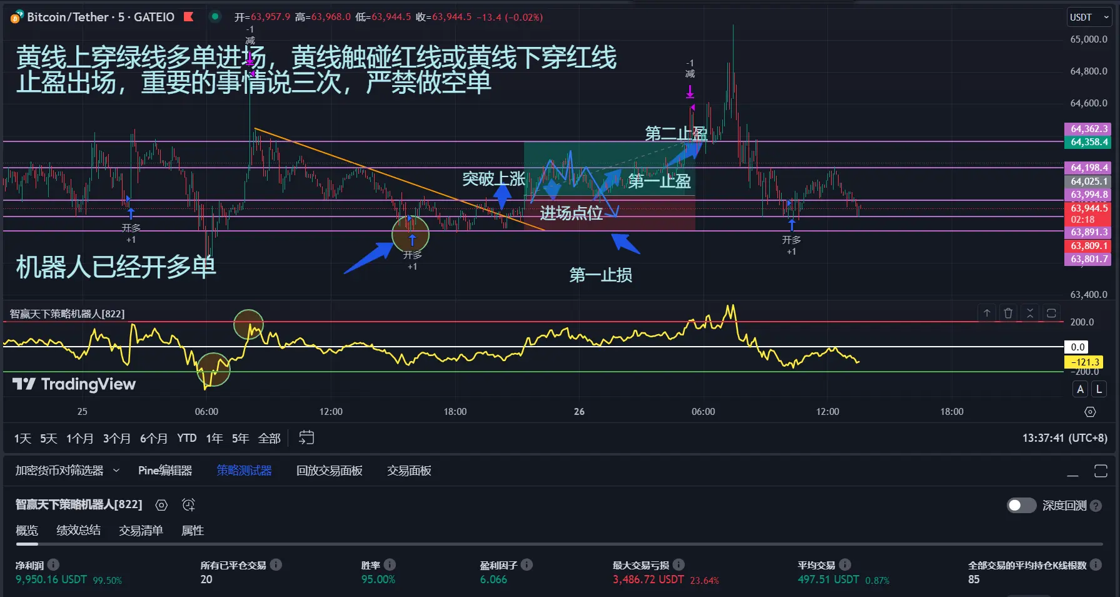Switch to the Pine编辑器 tab
Viewport: 1120px width, 597px height.
165,471
